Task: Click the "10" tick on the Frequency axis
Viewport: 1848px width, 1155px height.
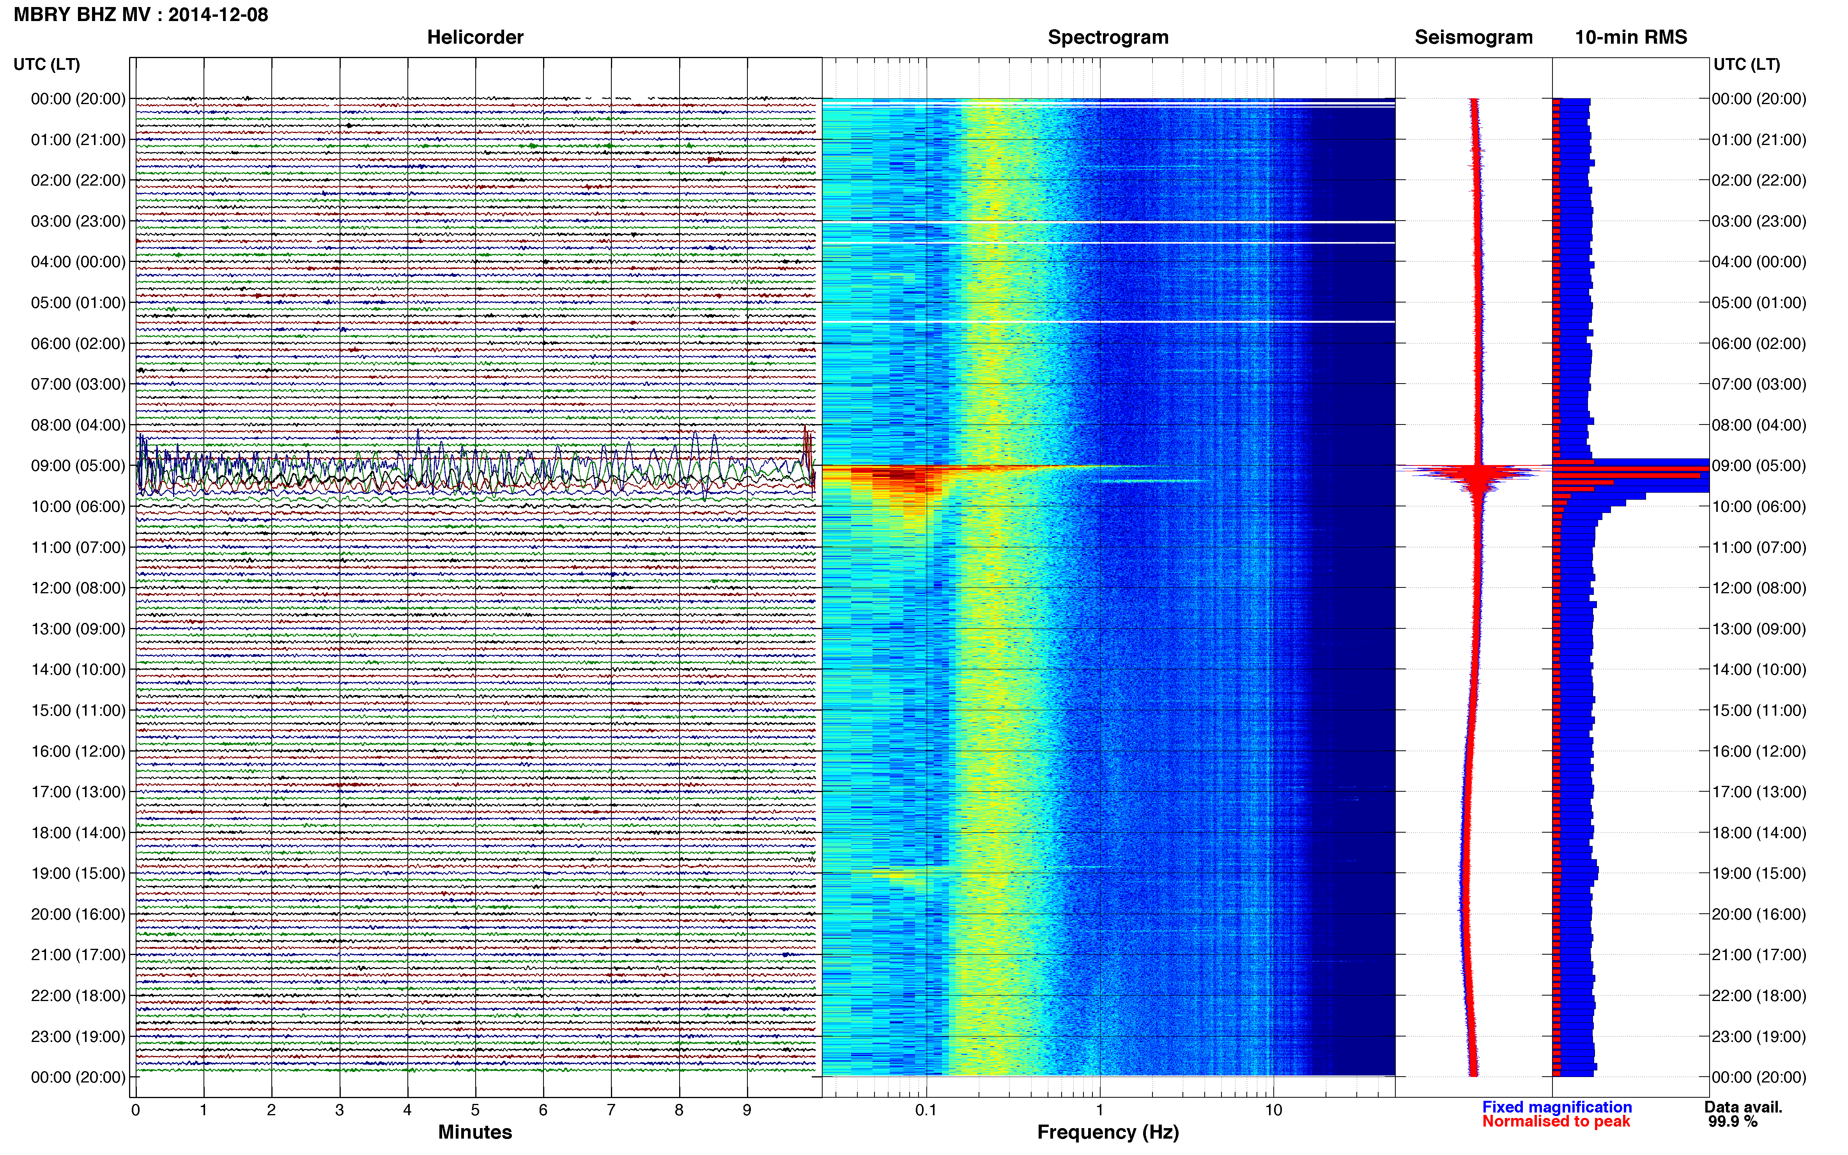Action: tap(1273, 1110)
